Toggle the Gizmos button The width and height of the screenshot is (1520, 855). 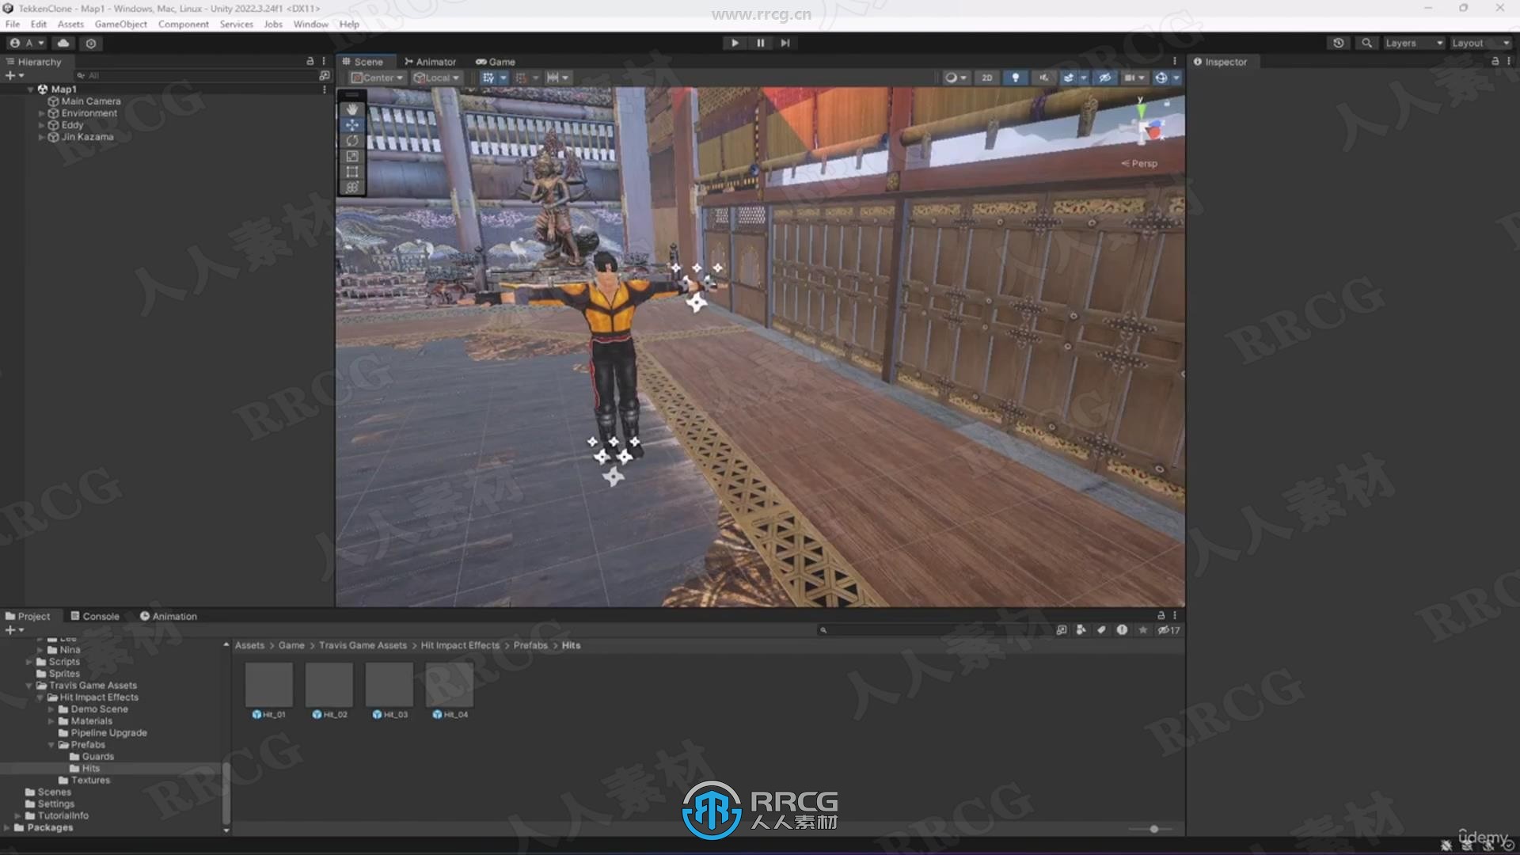point(1161,78)
